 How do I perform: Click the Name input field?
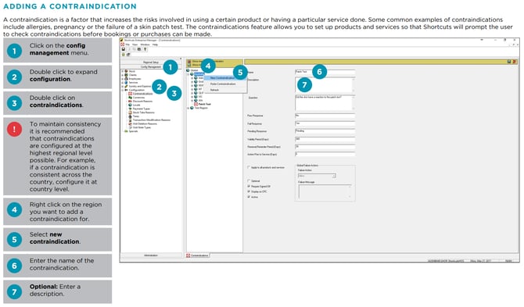tap(325, 72)
